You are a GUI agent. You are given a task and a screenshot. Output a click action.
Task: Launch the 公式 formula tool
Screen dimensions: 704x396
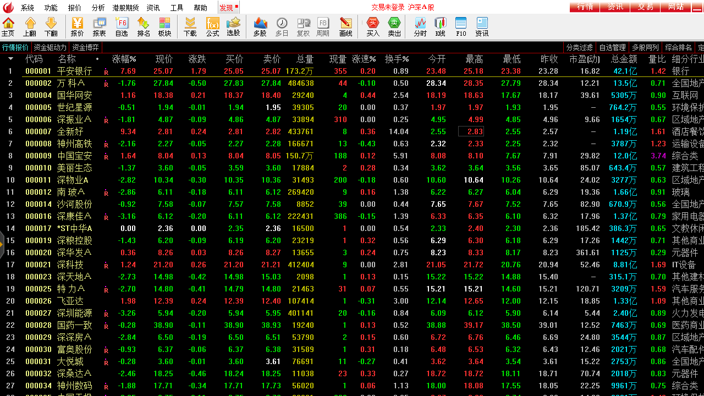[x=213, y=26]
